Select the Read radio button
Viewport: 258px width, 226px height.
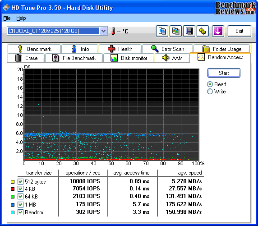pyautogui.click(x=210, y=84)
